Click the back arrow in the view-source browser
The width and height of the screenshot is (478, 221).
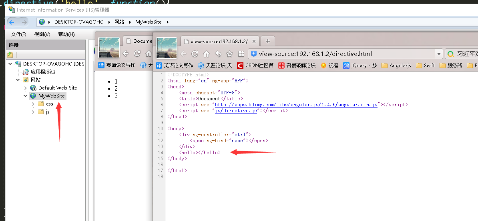point(183,54)
